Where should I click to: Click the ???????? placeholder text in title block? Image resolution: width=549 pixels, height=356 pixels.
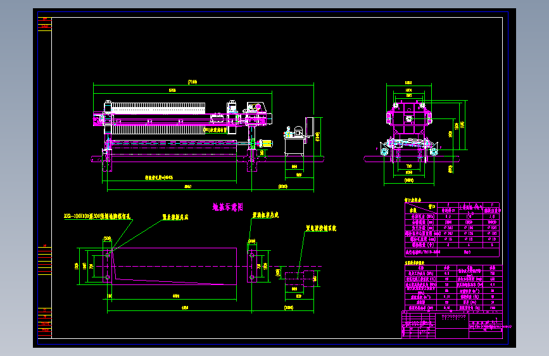(454, 317)
